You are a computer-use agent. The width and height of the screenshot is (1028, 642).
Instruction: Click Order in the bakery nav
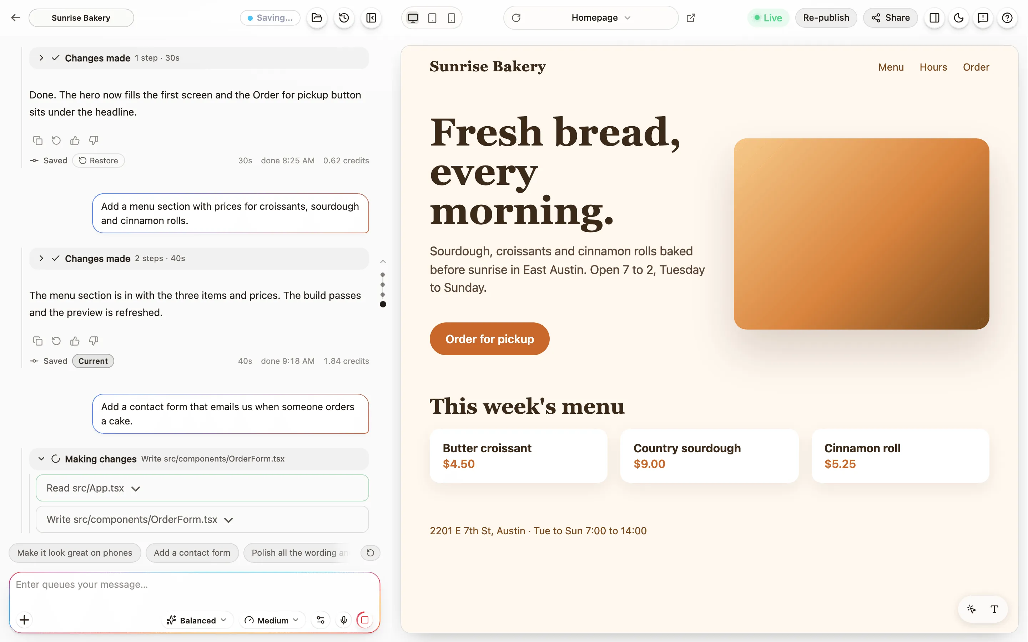976,67
